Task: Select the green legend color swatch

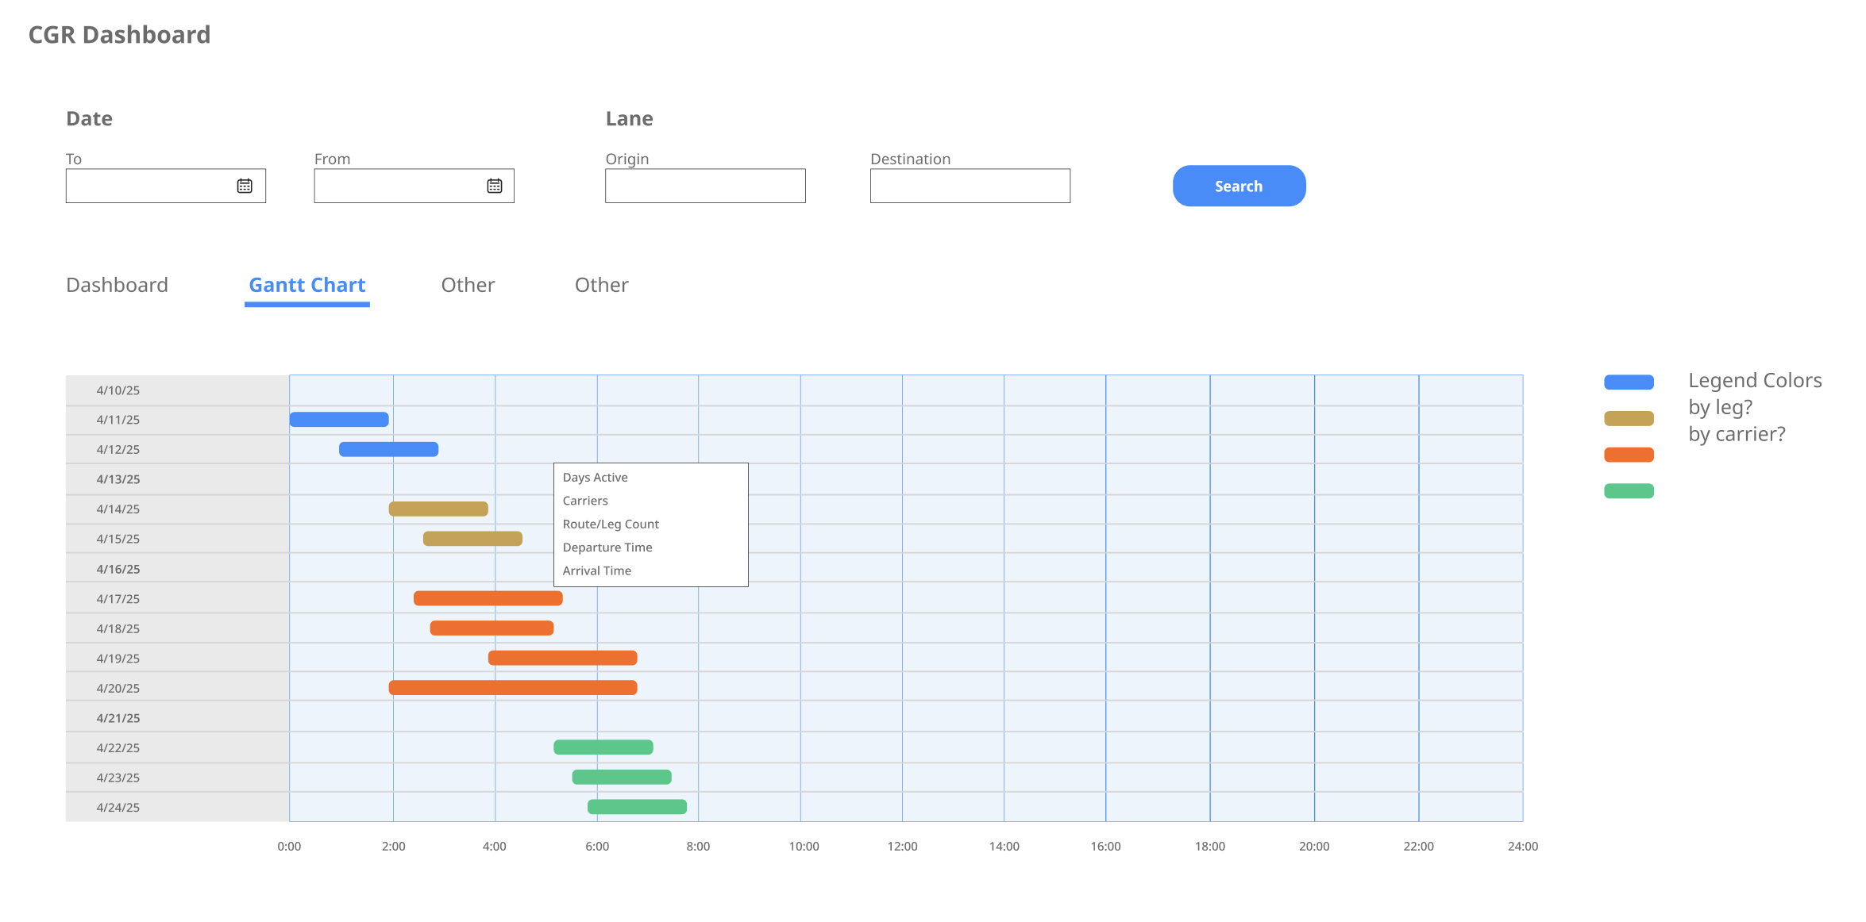Action: click(1629, 491)
